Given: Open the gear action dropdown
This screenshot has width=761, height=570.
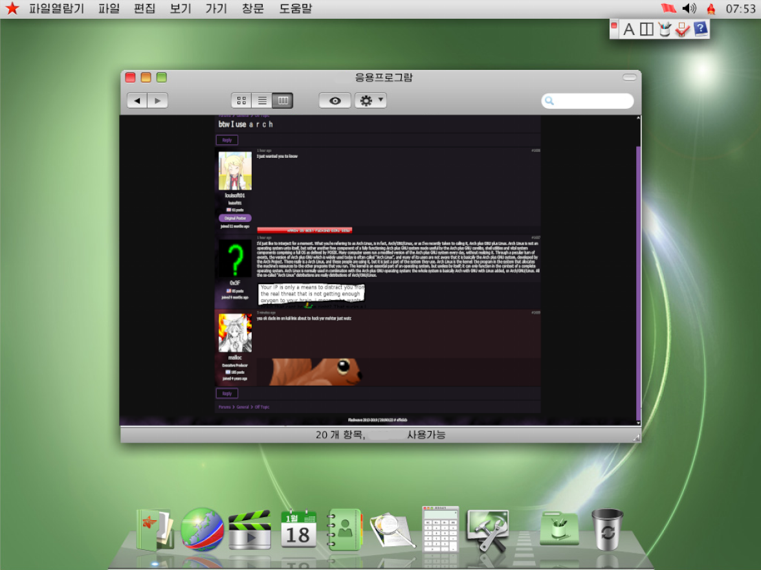Looking at the screenshot, I should (370, 100).
